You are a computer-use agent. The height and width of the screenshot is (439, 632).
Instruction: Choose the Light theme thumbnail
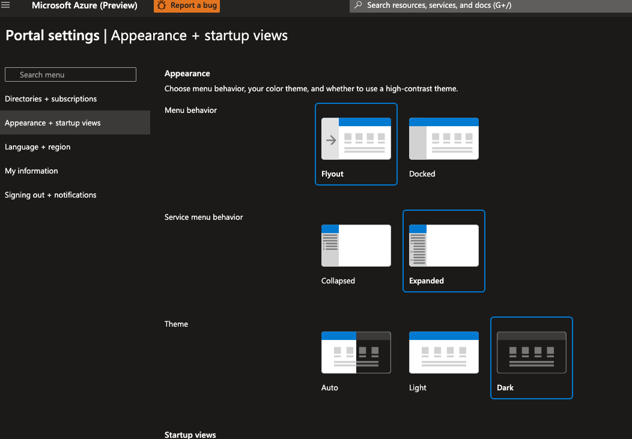point(444,353)
